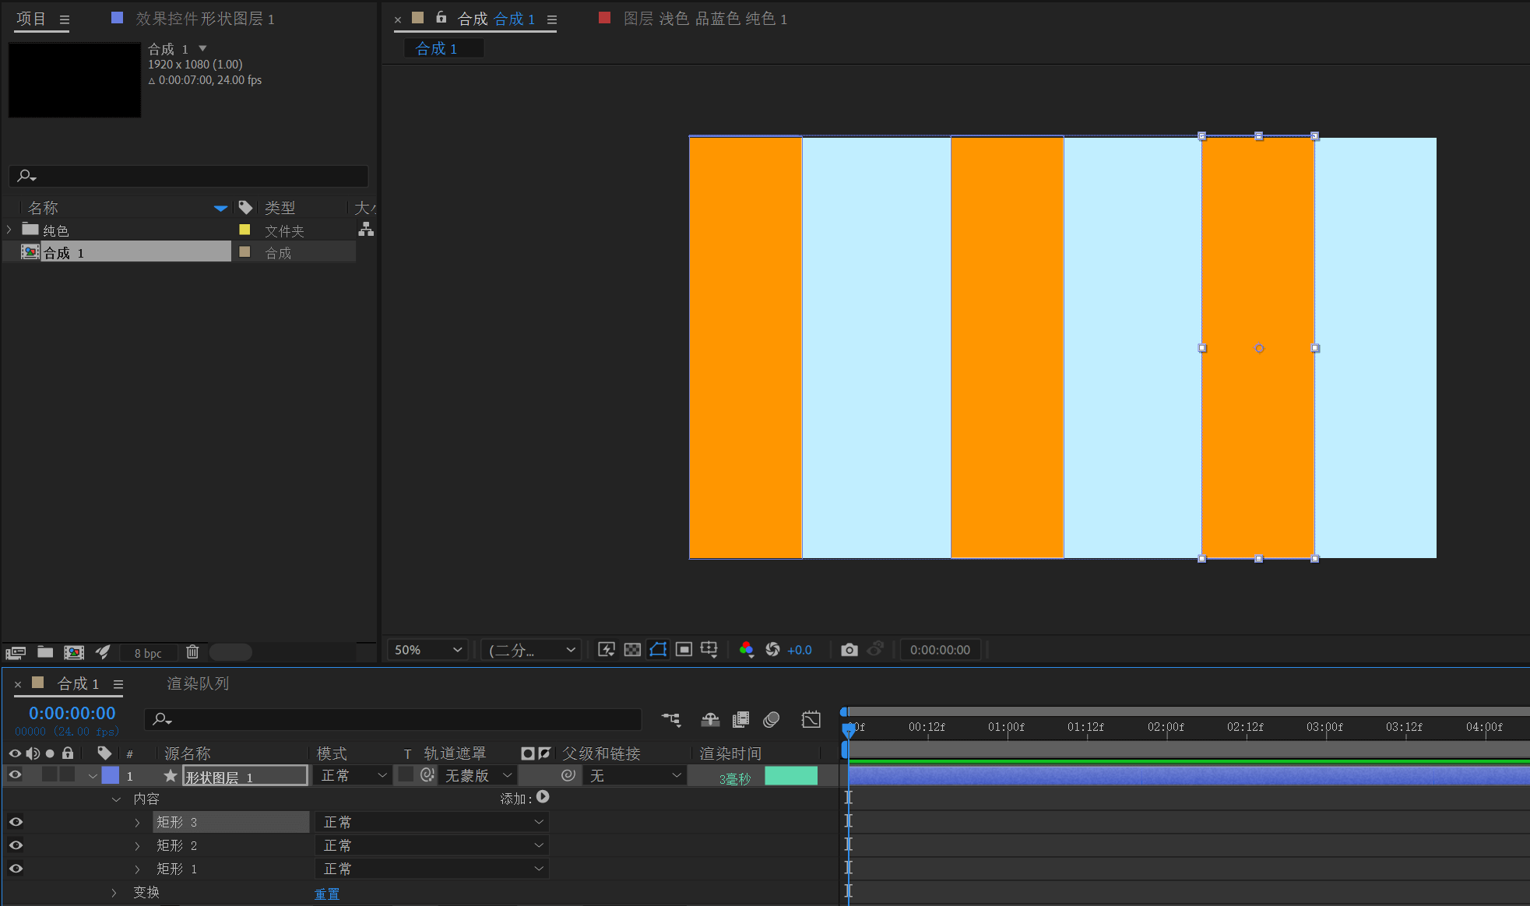Open grid and guide options
Screen dimensions: 1530x906
click(x=709, y=649)
